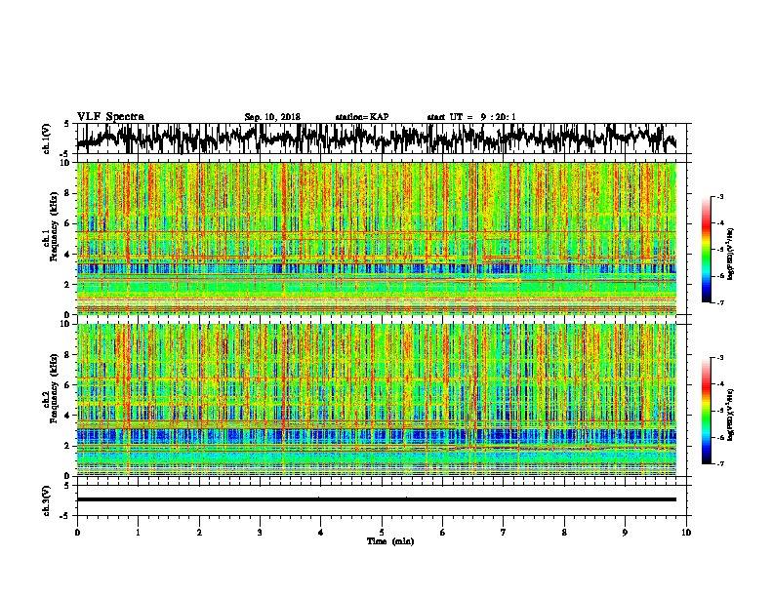
Task: Click the "8" tick on the time axis
Action: tap(564, 533)
